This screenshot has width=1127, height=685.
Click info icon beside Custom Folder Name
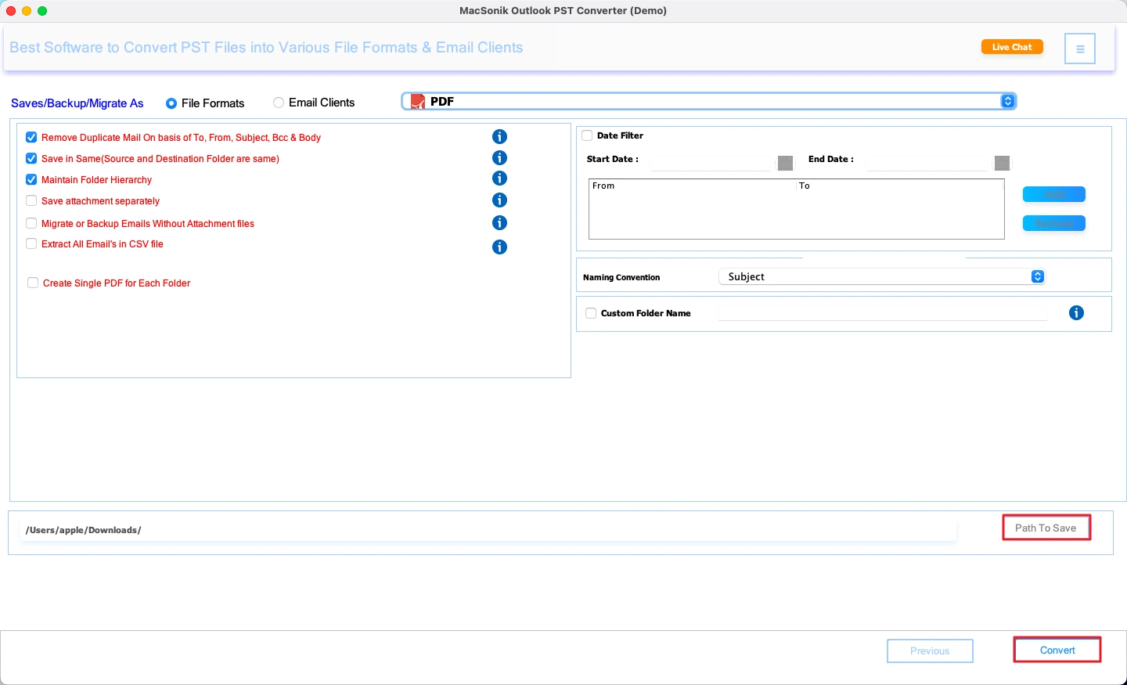(x=1076, y=313)
